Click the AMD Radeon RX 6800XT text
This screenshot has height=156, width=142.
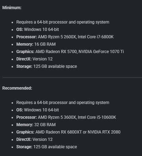click(x=58, y=132)
